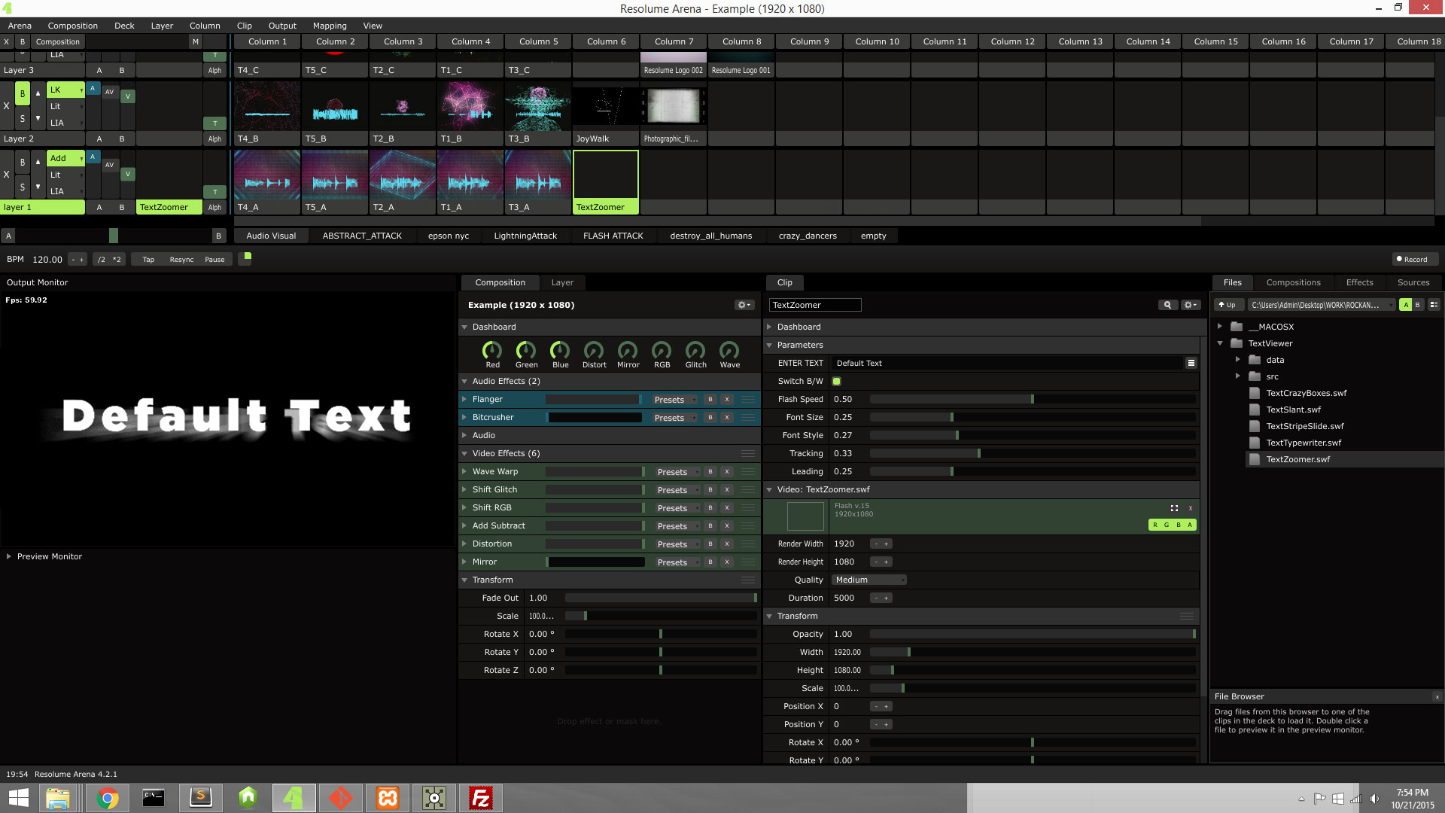The image size is (1445, 813).
Task: Click the Tap button to set BPM
Action: click(x=148, y=259)
